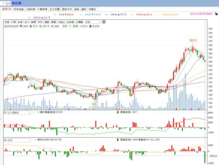Click the magnifier search icon

click(x=6, y=3)
